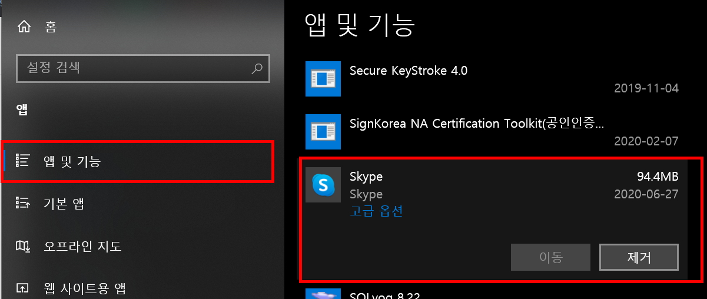The width and height of the screenshot is (707, 299).
Task: Click the 앱 section header in sidebar
Action: pyautogui.click(x=22, y=109)
